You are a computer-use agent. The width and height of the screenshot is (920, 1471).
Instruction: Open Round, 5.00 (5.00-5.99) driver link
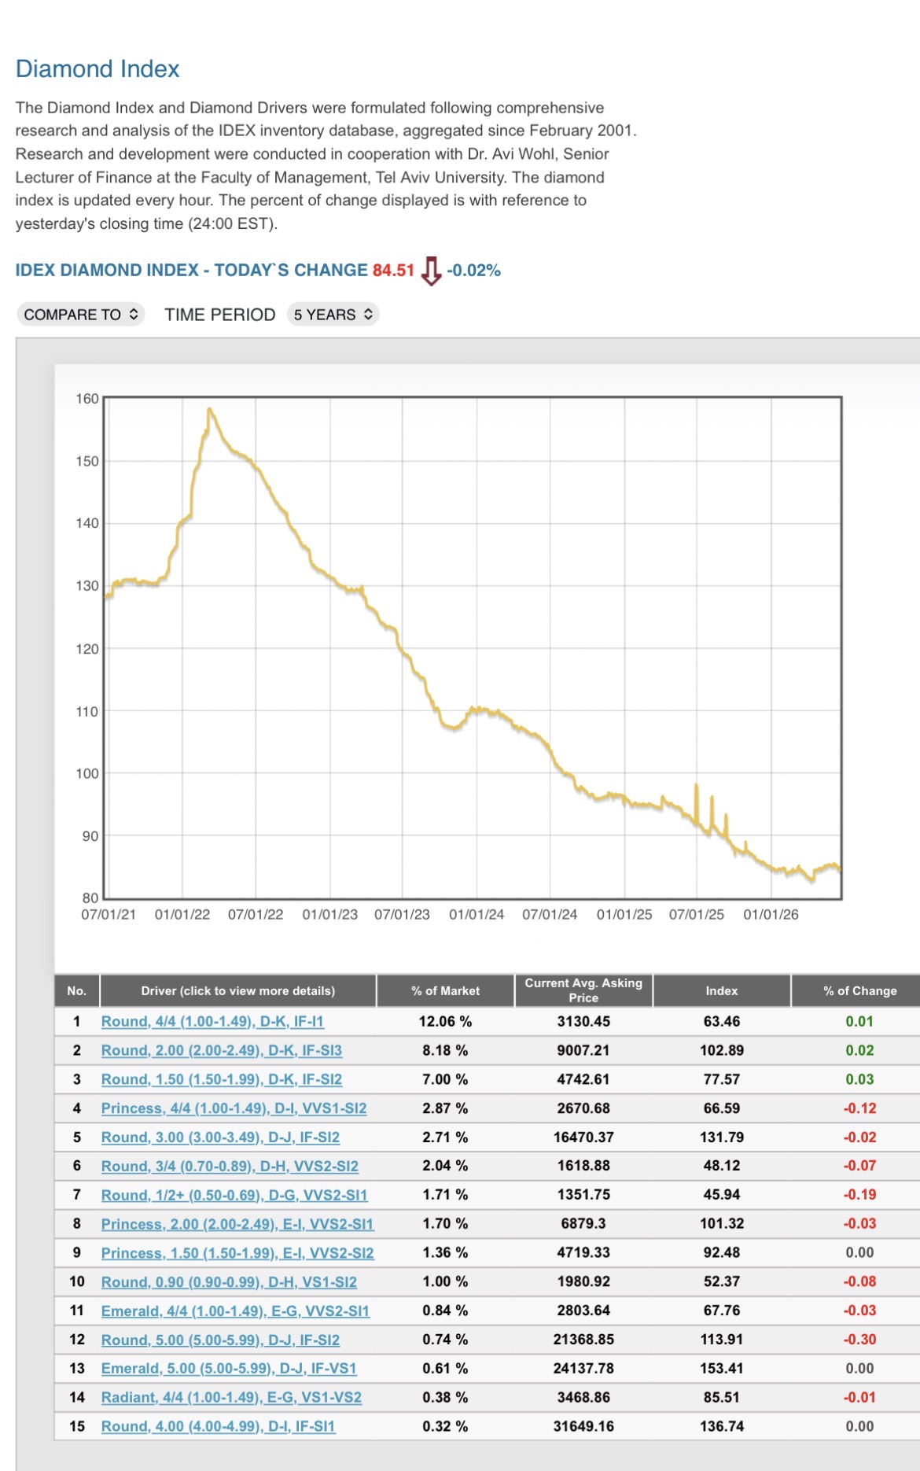click(220, 1340)
